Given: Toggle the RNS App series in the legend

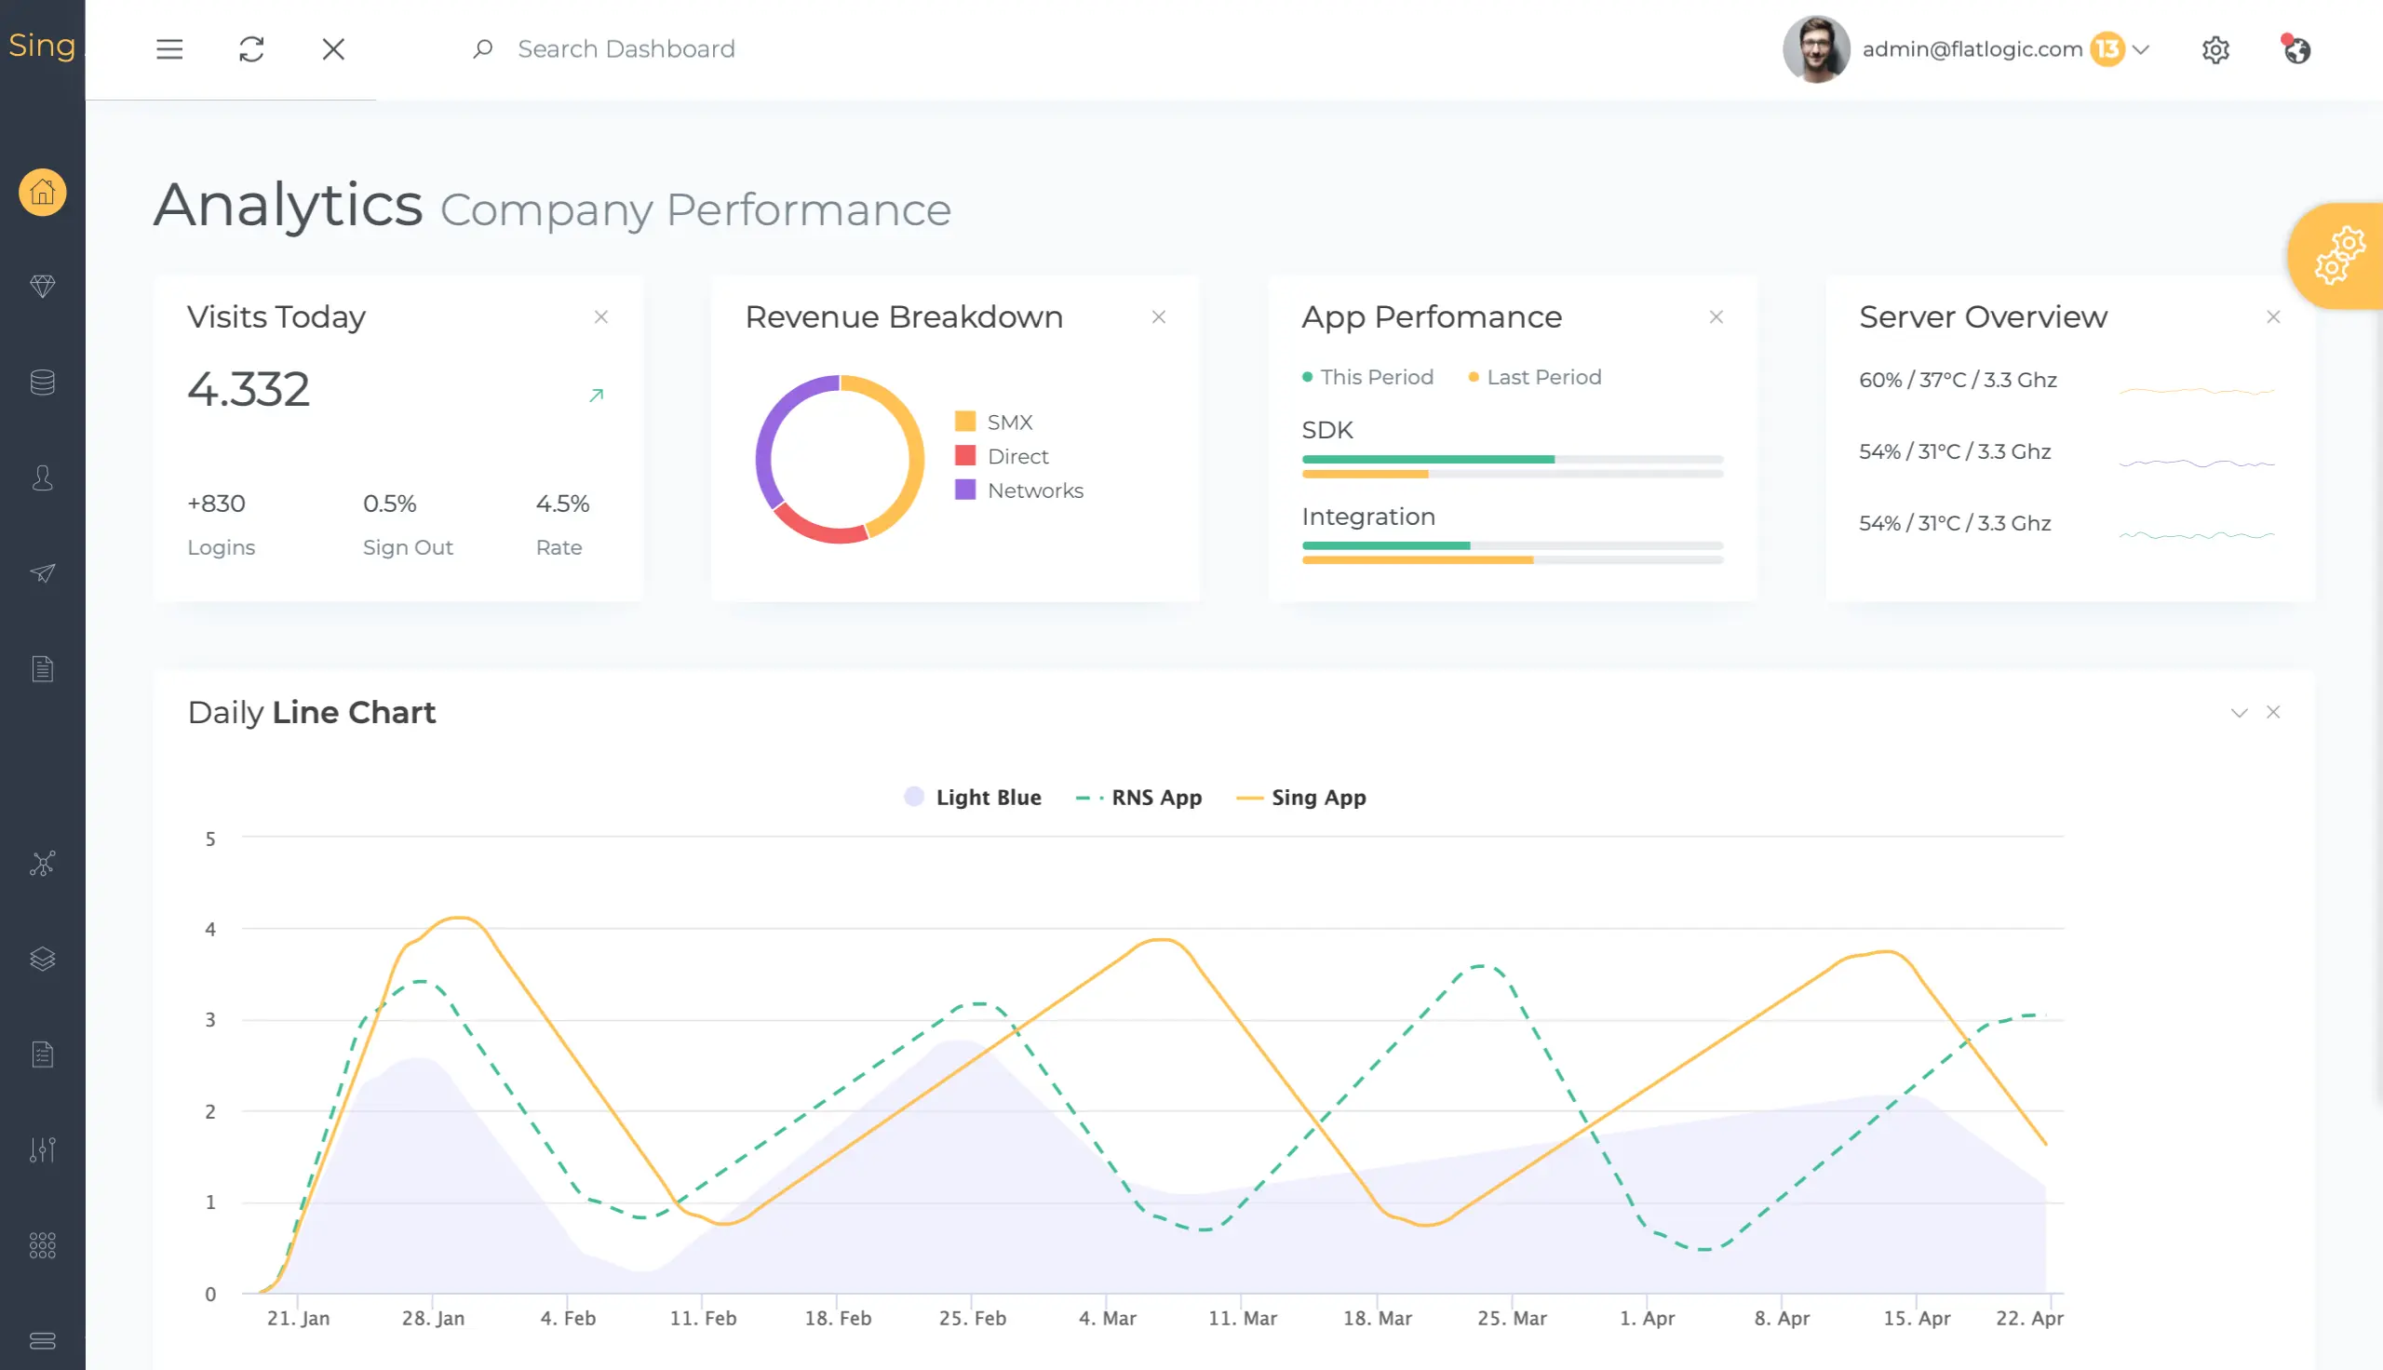Looking at the screenshot, I should pyautogui.click(x=1139, y=797).
